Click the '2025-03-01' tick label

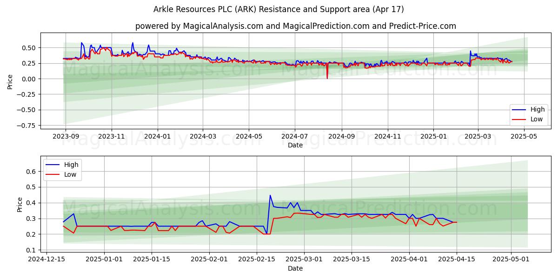pyautogui.click(x=304, y=259)
